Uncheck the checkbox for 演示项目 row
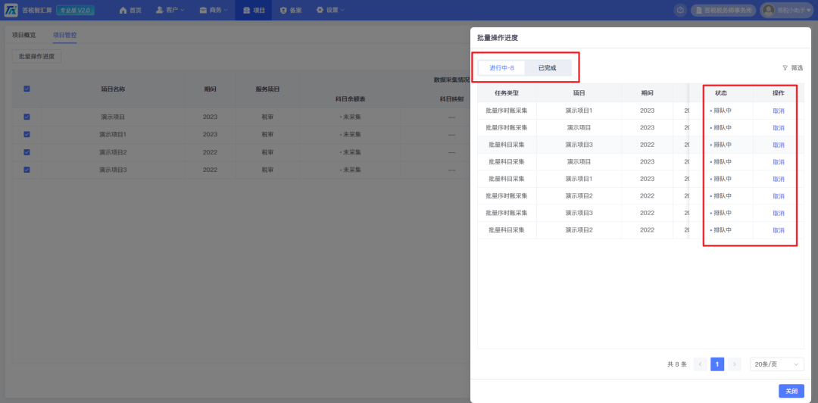The image size is (818, 403). (x=27, y=117)
